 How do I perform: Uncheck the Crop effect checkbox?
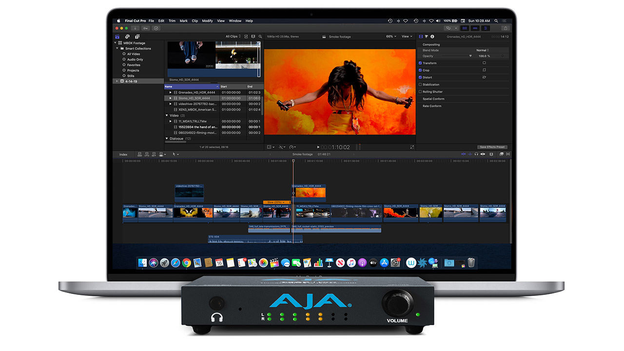[x=420, y=70]
